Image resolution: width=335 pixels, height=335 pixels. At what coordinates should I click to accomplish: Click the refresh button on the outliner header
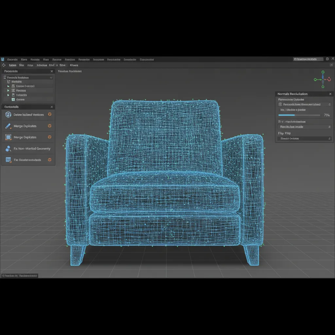(x=51, y=78)
